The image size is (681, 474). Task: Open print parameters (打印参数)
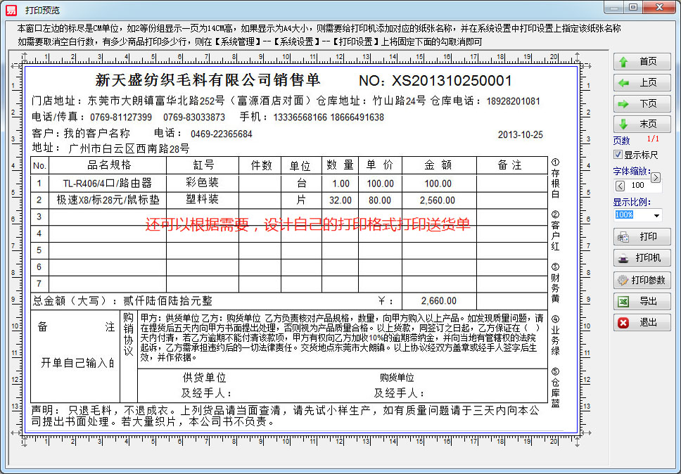pos(642,280)
